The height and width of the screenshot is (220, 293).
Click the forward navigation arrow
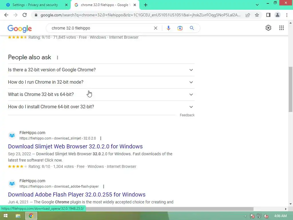[15, 15]
